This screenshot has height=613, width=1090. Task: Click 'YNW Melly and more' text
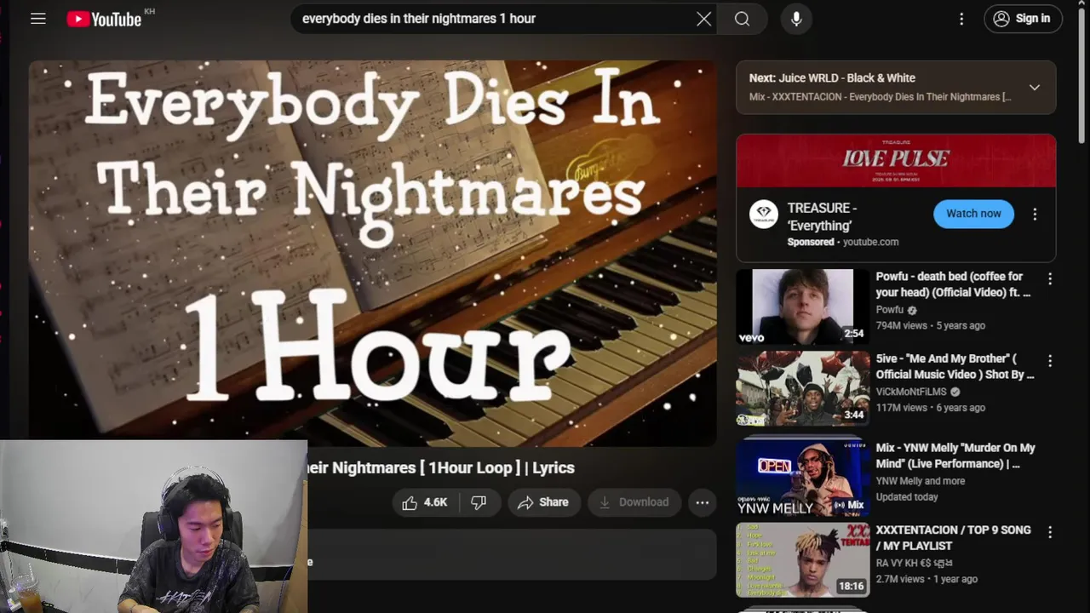coord(921,481)
